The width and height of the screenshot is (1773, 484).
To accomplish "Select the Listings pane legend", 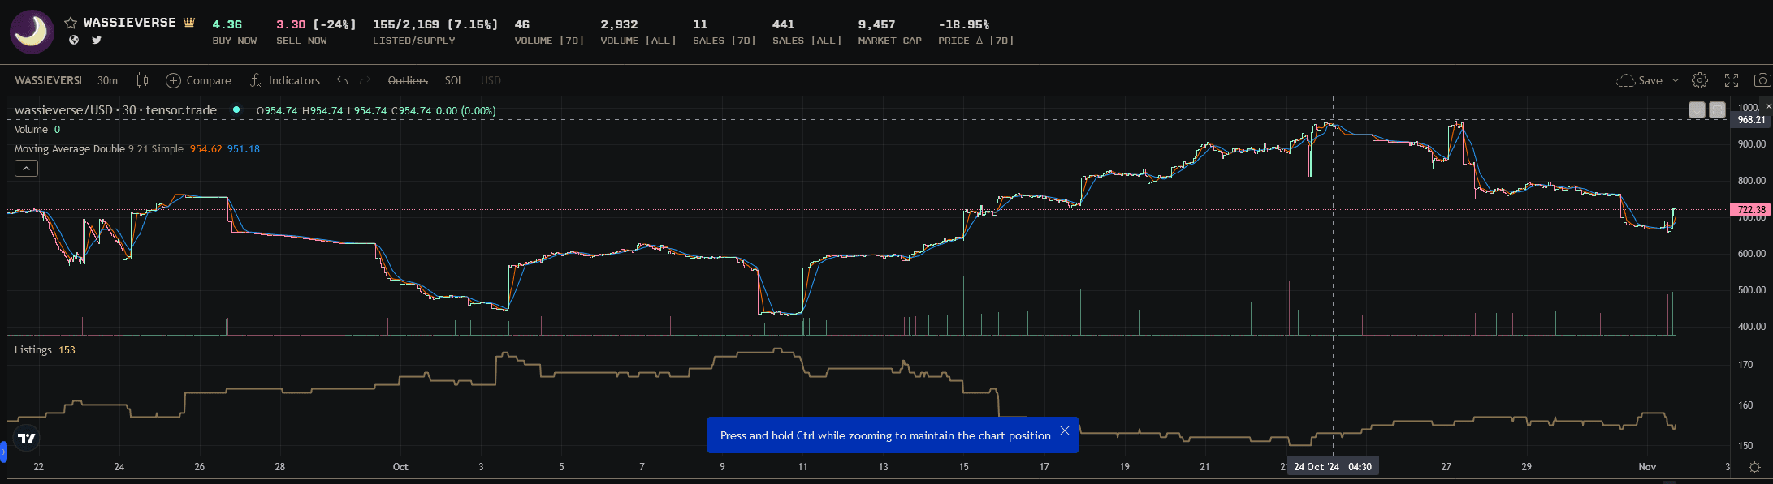I will tap(33, 350).
